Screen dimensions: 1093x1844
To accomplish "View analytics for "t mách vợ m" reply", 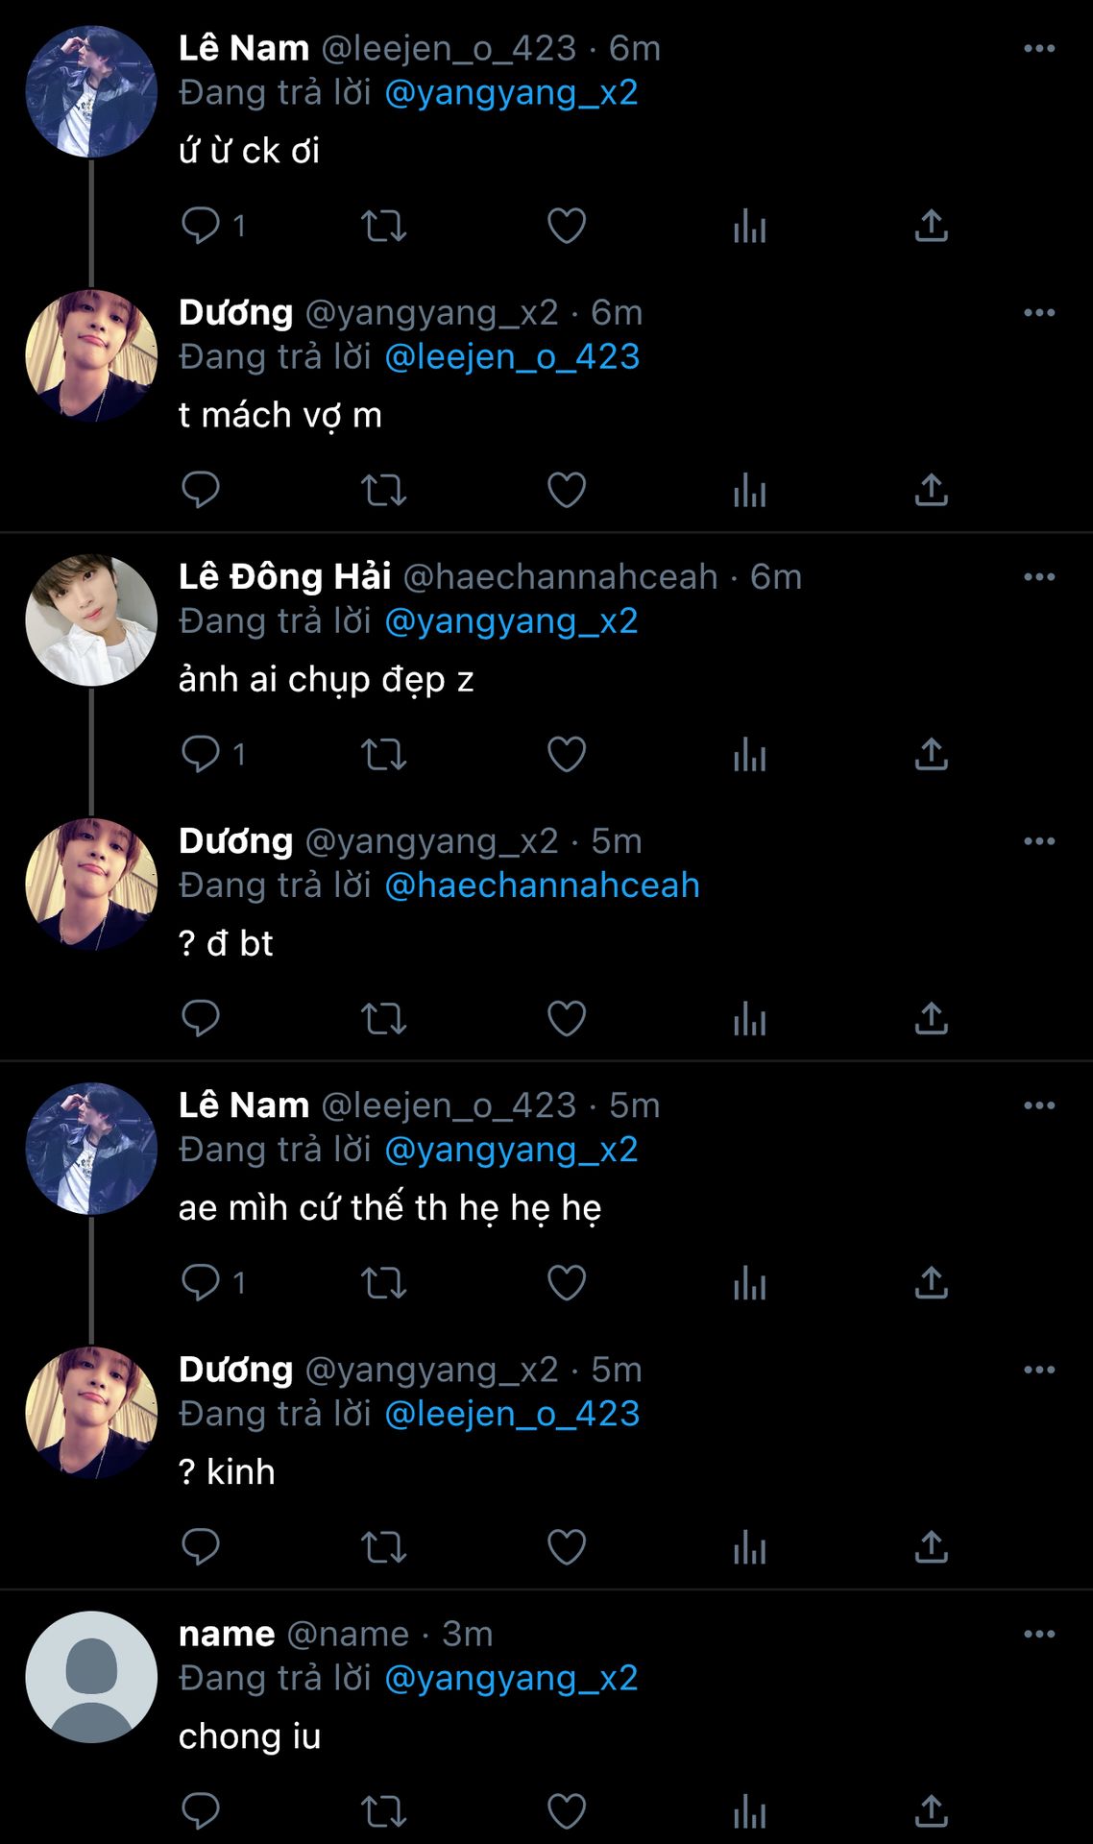I will coord(749,490).
